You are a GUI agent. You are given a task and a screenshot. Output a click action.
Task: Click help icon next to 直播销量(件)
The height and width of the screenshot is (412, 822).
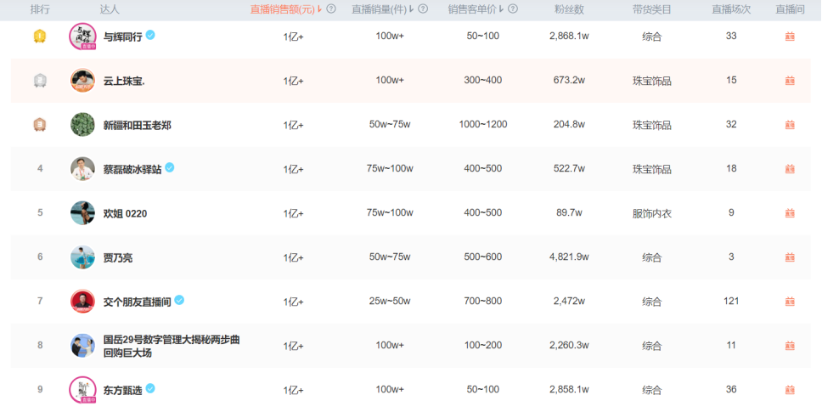click(423, 8)
